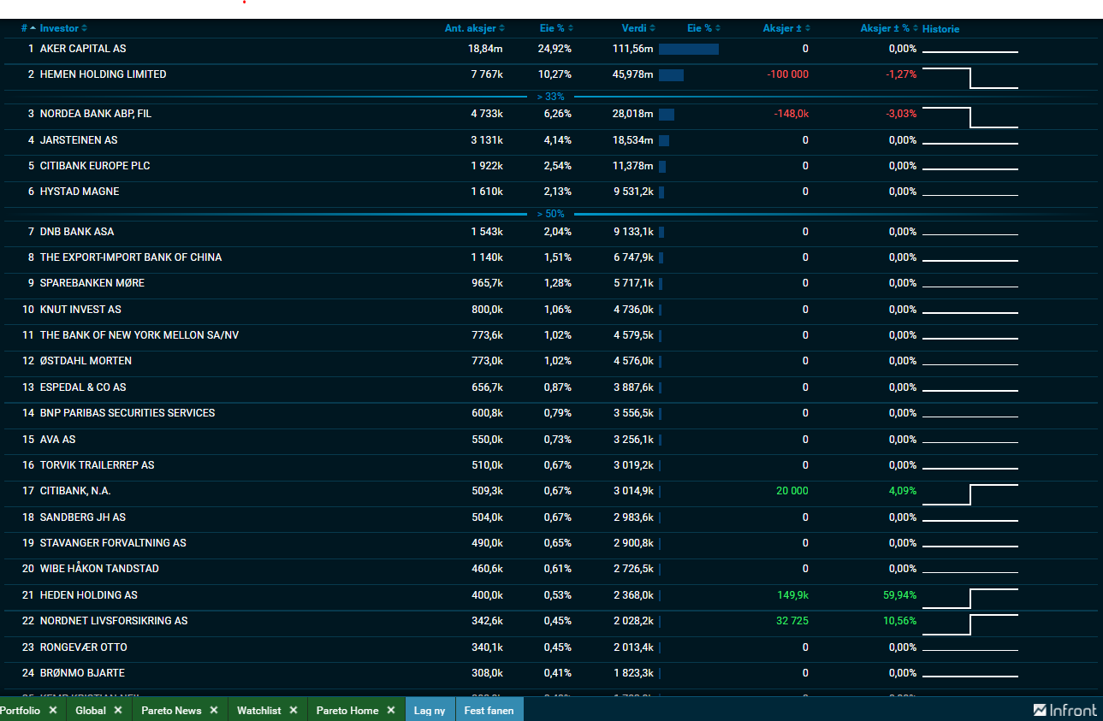Sort by the Aksjer ± column header

coord(786,28)
